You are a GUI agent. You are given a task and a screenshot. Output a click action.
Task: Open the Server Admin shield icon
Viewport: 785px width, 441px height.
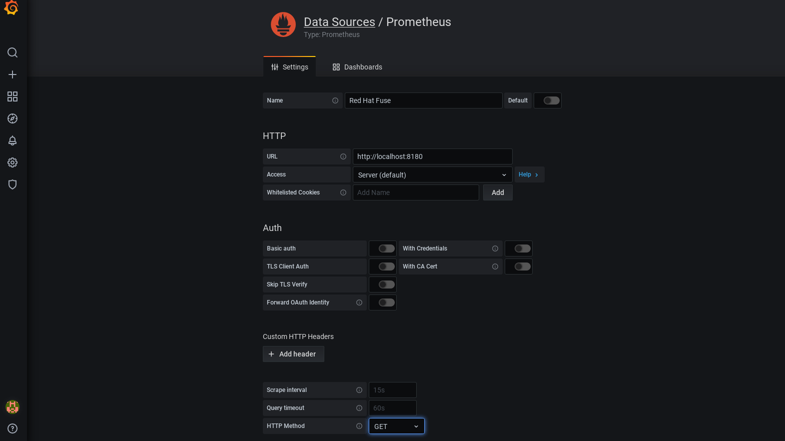(x=12, y=184)
